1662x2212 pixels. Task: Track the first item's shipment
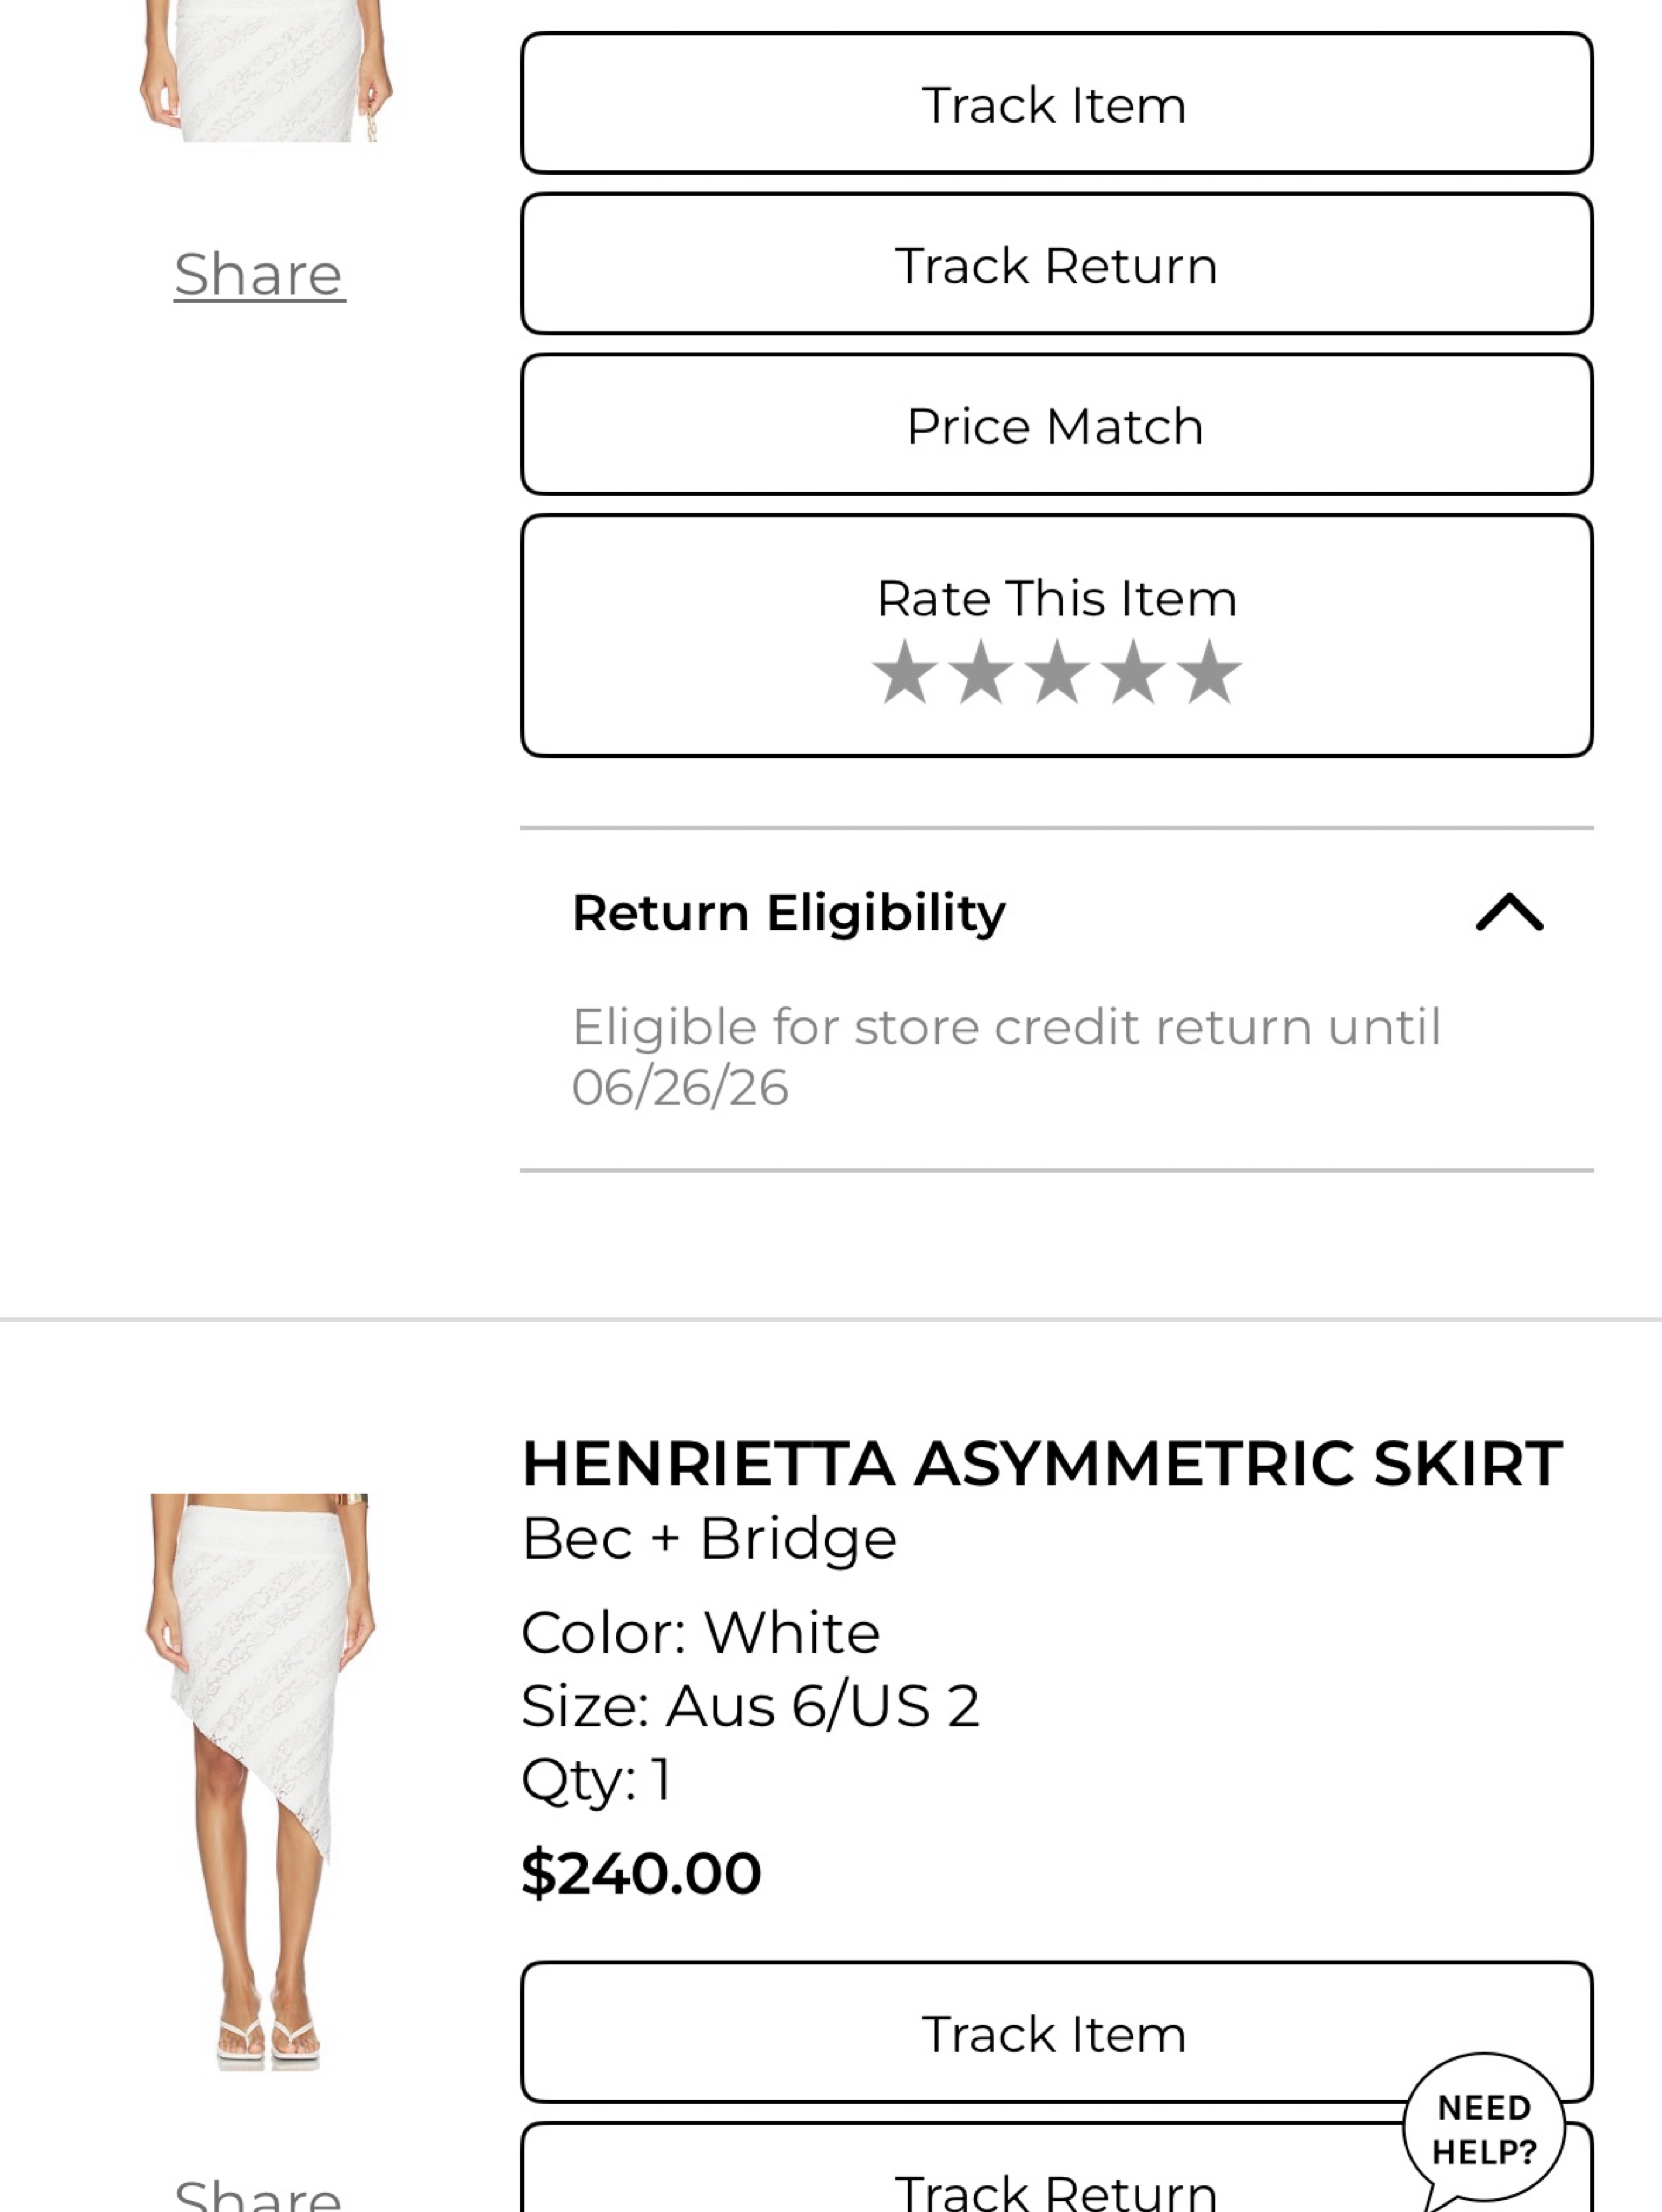coord(1057,103)
